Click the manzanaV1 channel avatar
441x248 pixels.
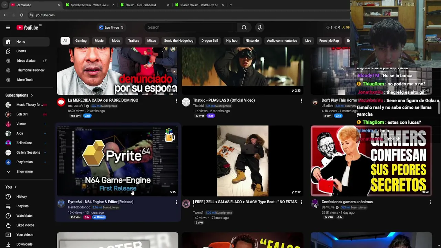(x=61, y=102)
